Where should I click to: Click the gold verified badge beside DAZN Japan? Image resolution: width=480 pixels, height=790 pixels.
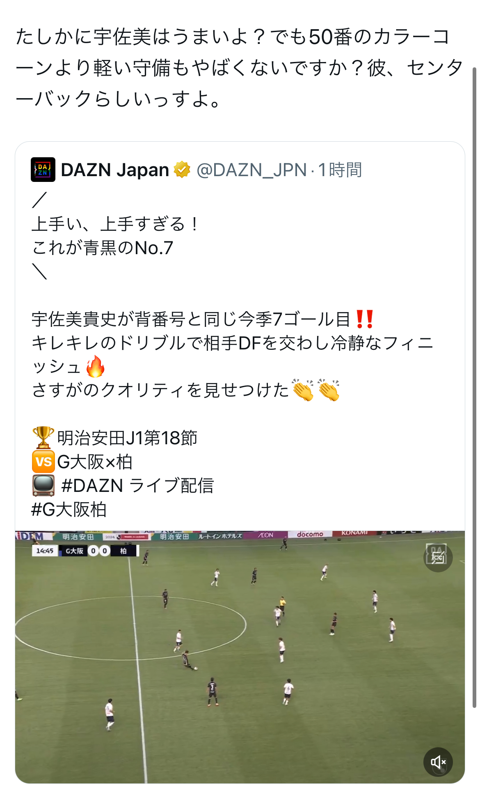point(182,170)
